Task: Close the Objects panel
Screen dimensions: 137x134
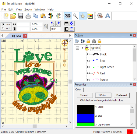Action: (x=135, y=35)
